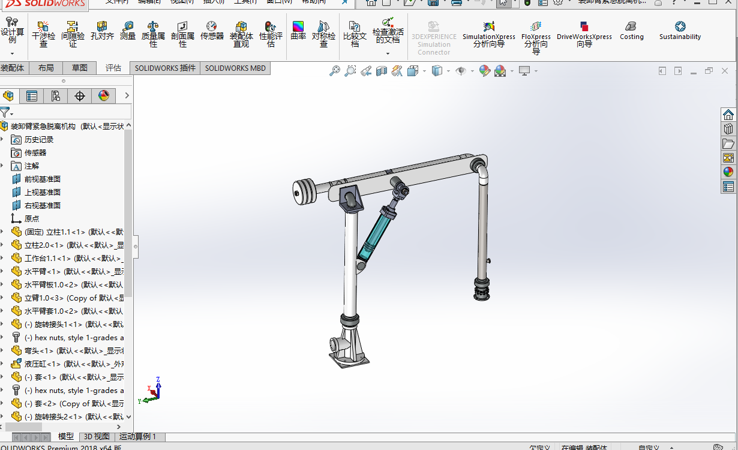
Task: Select the 评估 ribbon tab
Action: (x=113, y=68)
